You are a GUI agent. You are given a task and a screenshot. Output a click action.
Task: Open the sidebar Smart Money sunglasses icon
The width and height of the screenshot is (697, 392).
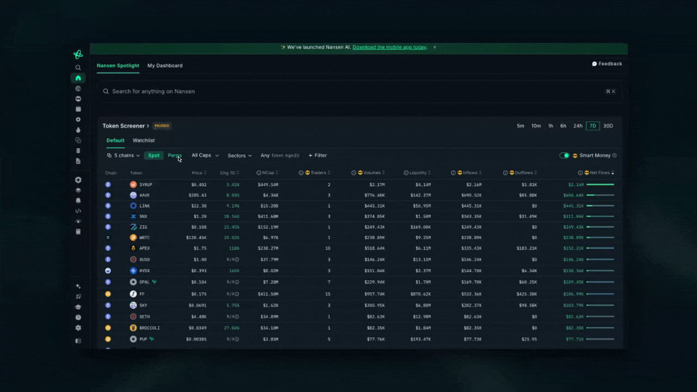coord(78,99)
